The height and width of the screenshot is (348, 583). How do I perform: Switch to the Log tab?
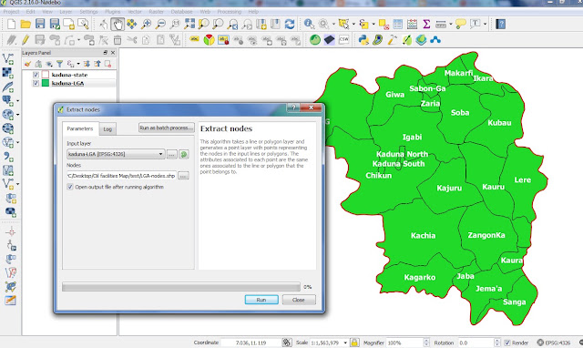(x=107, y=129)
